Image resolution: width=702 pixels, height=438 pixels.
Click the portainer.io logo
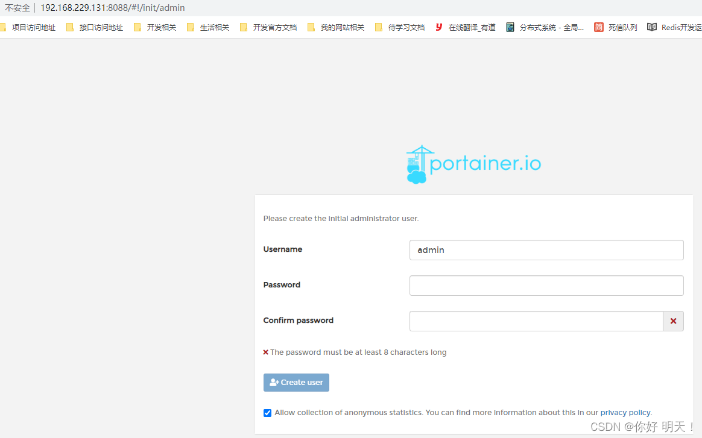473,164
